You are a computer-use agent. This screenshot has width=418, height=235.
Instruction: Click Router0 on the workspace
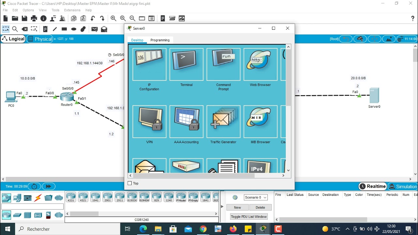[x=67, y=97]
